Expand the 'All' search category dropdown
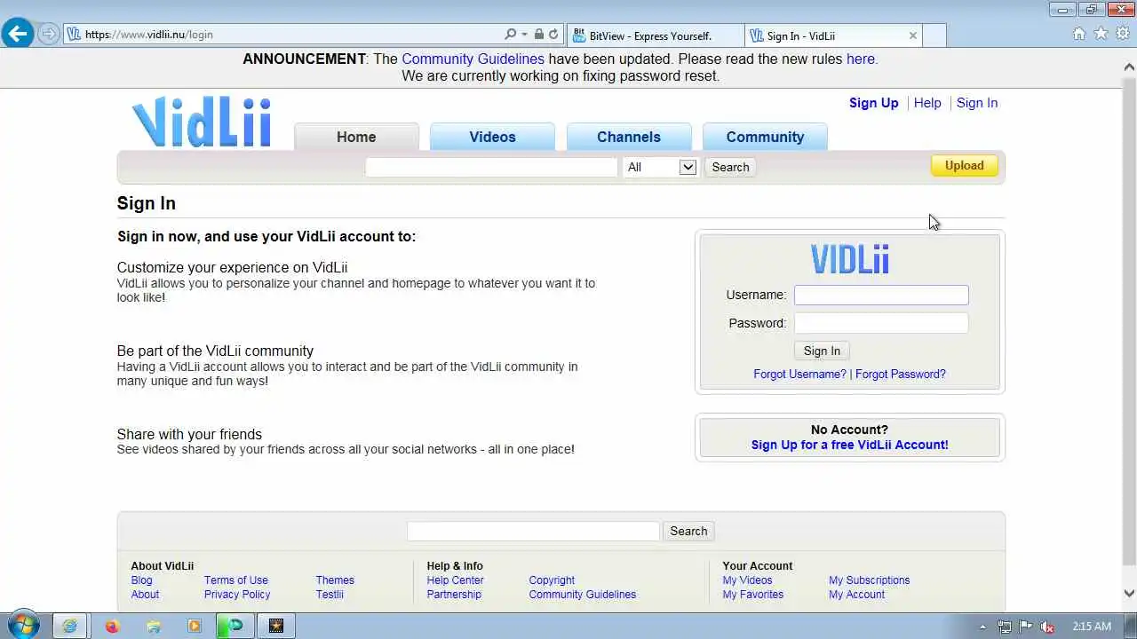The image size is (1137, 639). tap(659, 167)
